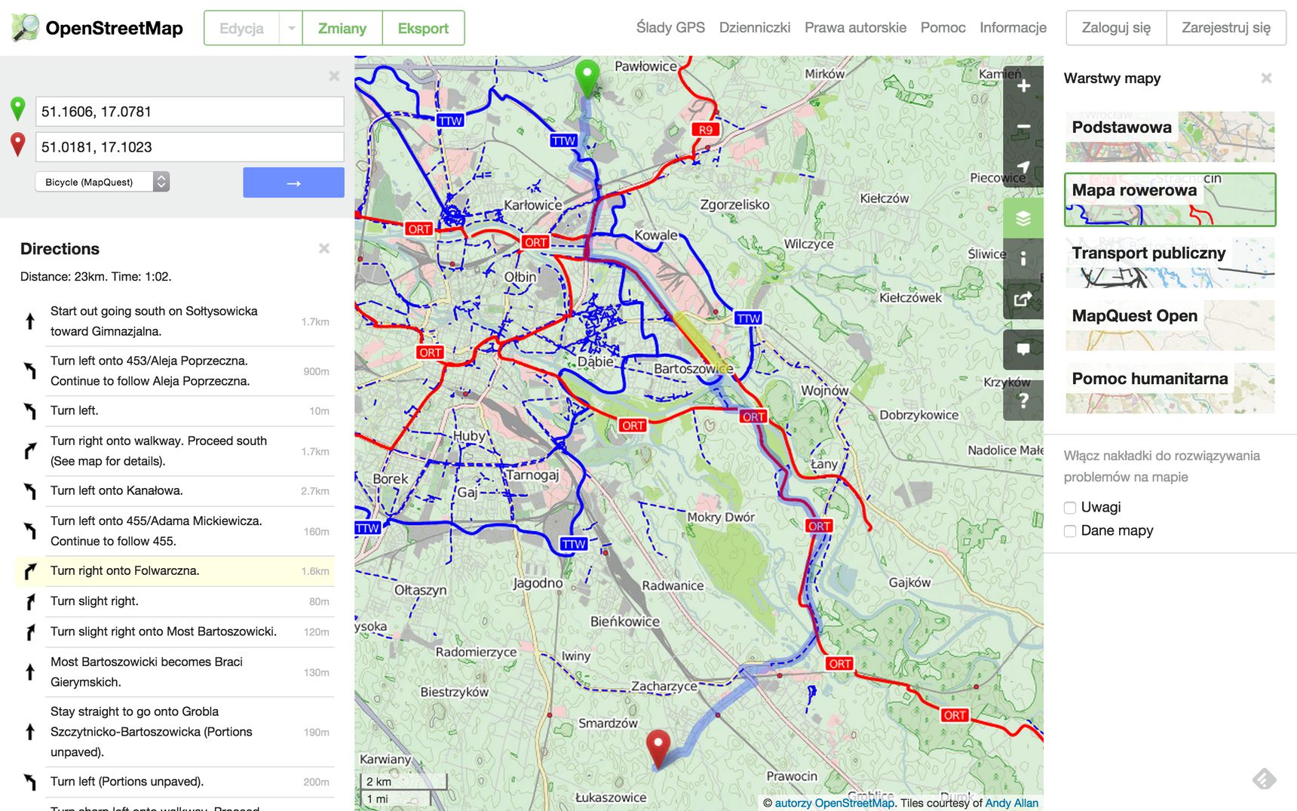
Task: Zoom in with the plus map control
Action: pos(1023,86)
